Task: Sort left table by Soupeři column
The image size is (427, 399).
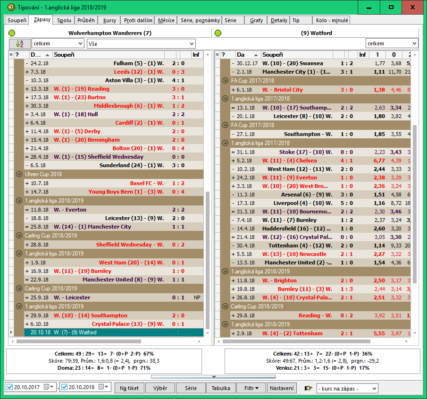Action: pyautogui.click(x=109, y=55)
